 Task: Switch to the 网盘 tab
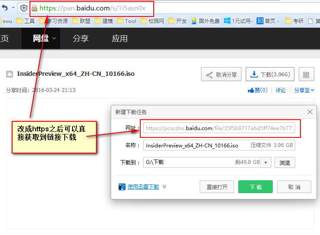pos(41,38)
